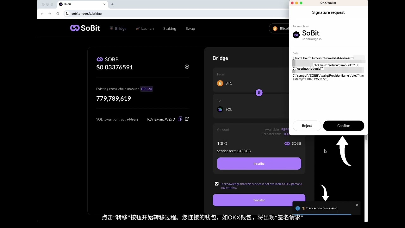405x228 pixels.
Task: Open a new browser tab
Action: 112,4
